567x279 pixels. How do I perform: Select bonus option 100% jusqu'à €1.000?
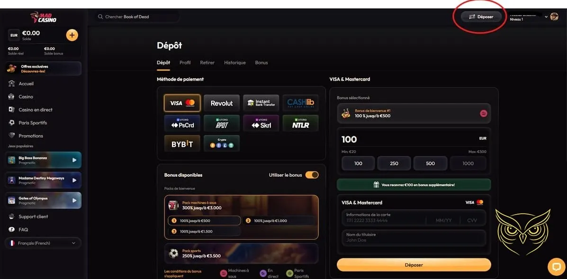(x=279, y=220)
